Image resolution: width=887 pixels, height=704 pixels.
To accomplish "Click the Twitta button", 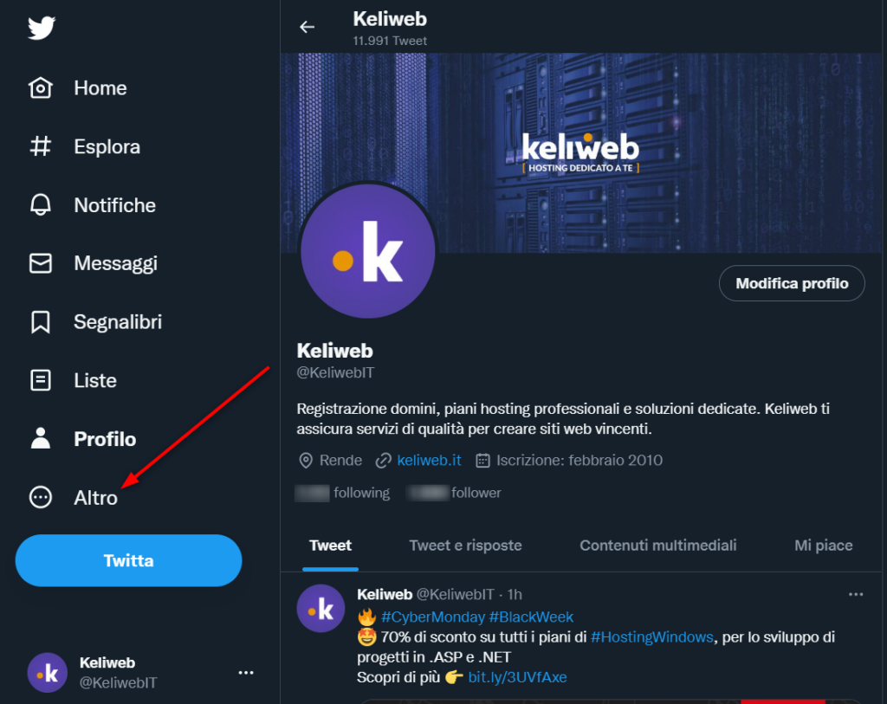I will [x=128, y=560].
